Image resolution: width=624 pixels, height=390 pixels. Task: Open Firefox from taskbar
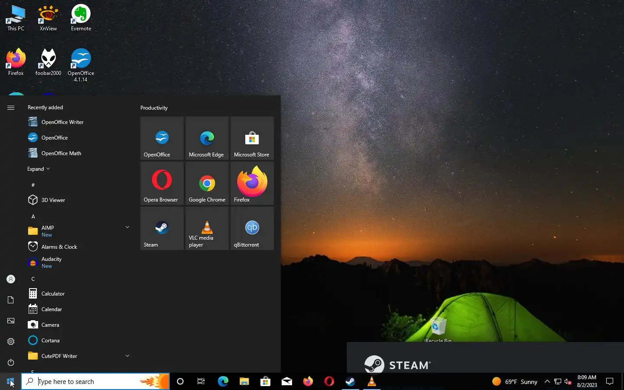[308, 381]
